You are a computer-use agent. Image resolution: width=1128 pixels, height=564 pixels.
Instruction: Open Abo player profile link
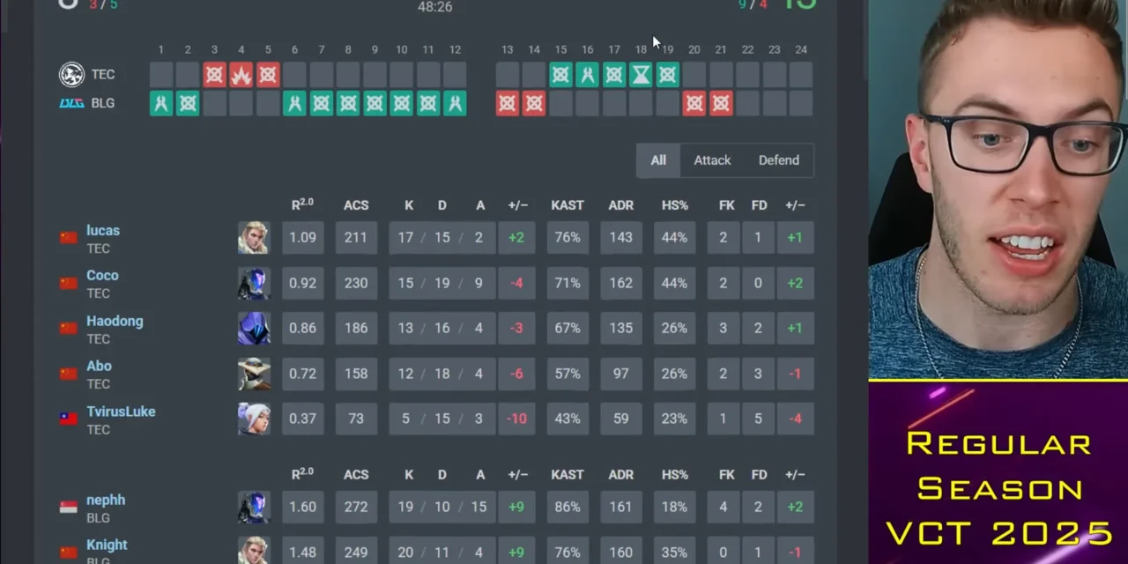[x=99, y=367]
